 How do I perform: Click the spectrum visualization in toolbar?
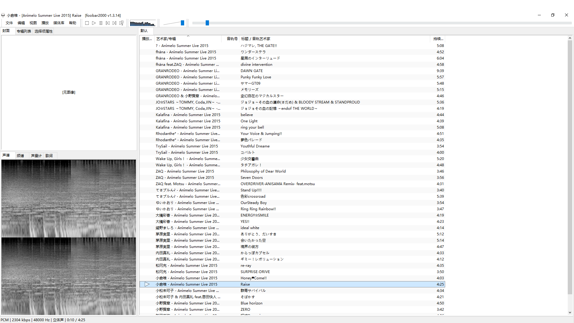click(x=143, y=23)
